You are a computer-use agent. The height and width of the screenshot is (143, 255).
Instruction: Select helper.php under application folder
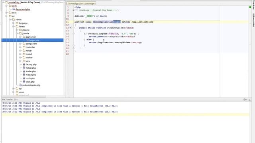34,40
